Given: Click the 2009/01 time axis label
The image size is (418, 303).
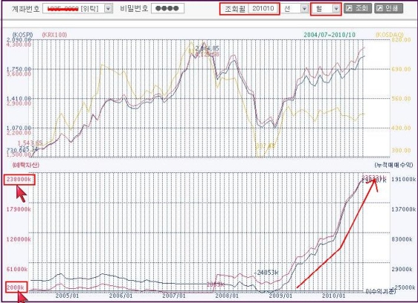Looking at the screenshot, I should click(x=280, y=296).
